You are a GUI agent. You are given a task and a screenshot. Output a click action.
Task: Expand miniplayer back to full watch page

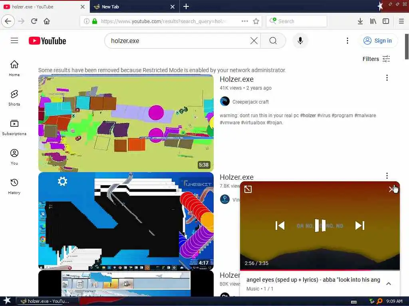pyautogui.click(x=248, y=189)
